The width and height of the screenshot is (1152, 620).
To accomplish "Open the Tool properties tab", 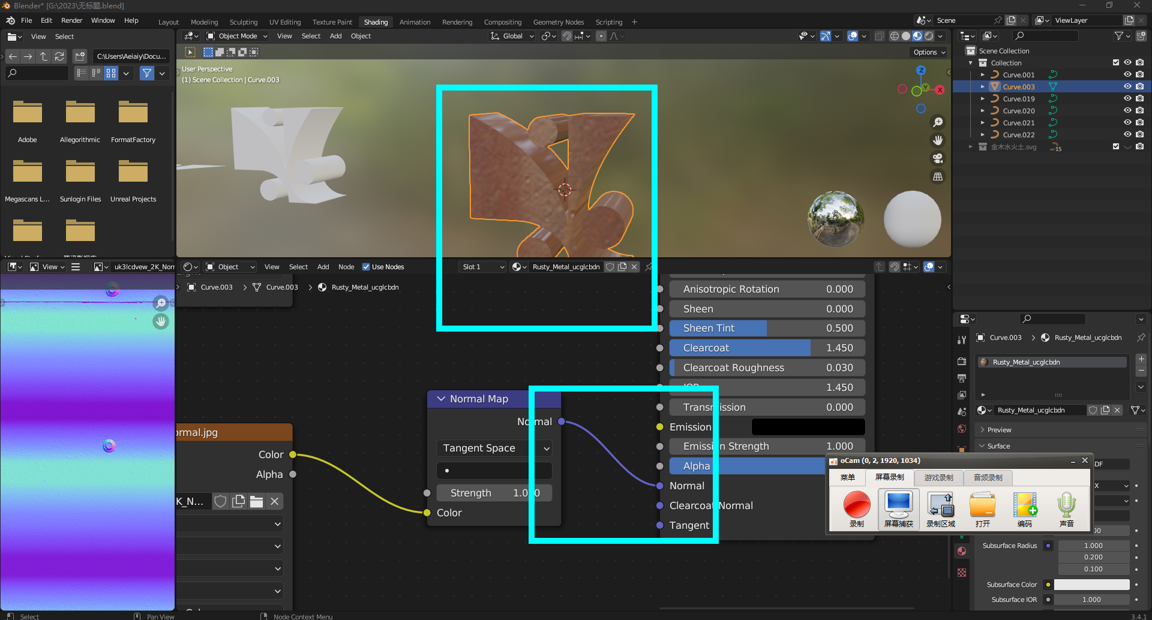I will 962,340.
